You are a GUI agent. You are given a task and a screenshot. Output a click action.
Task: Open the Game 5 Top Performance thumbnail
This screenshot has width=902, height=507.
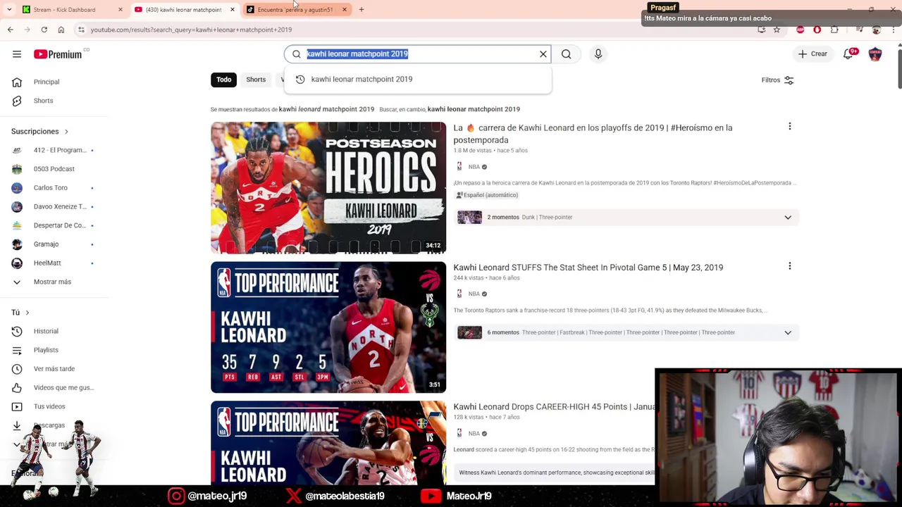pos(328,327)
